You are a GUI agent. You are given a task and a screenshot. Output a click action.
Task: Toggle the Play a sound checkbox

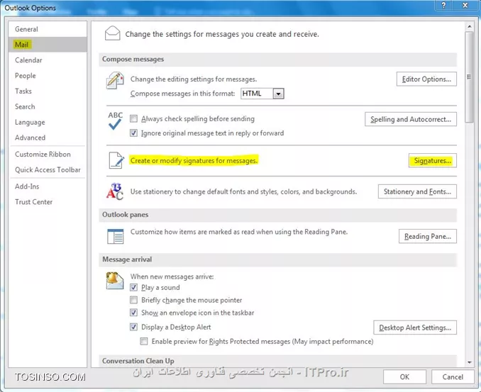coord(133,288)
